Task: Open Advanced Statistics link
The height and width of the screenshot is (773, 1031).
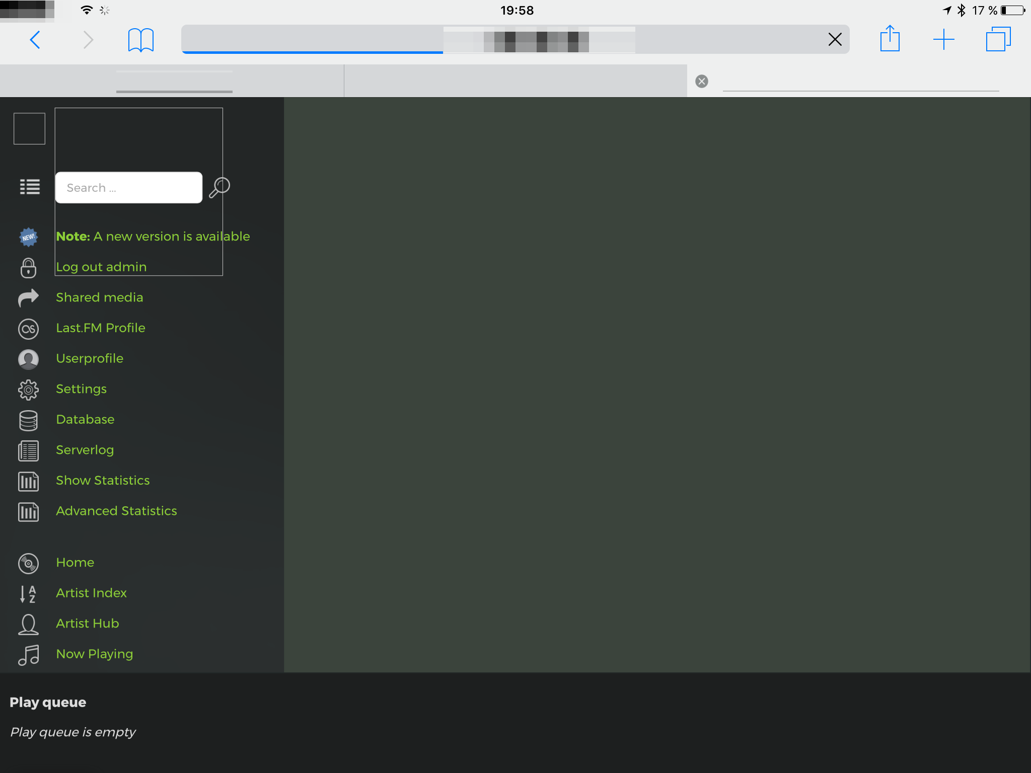Action: [116, 511]
